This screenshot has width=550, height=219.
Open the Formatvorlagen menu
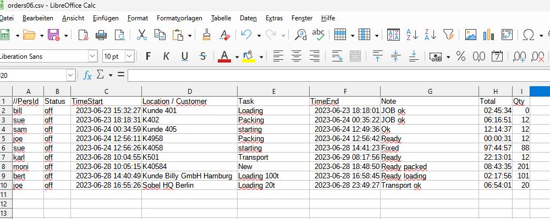pyautogui.click(x=179, y=18)
